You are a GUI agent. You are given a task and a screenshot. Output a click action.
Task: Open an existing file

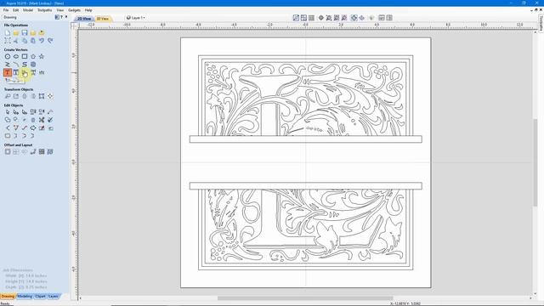point(16,33)
